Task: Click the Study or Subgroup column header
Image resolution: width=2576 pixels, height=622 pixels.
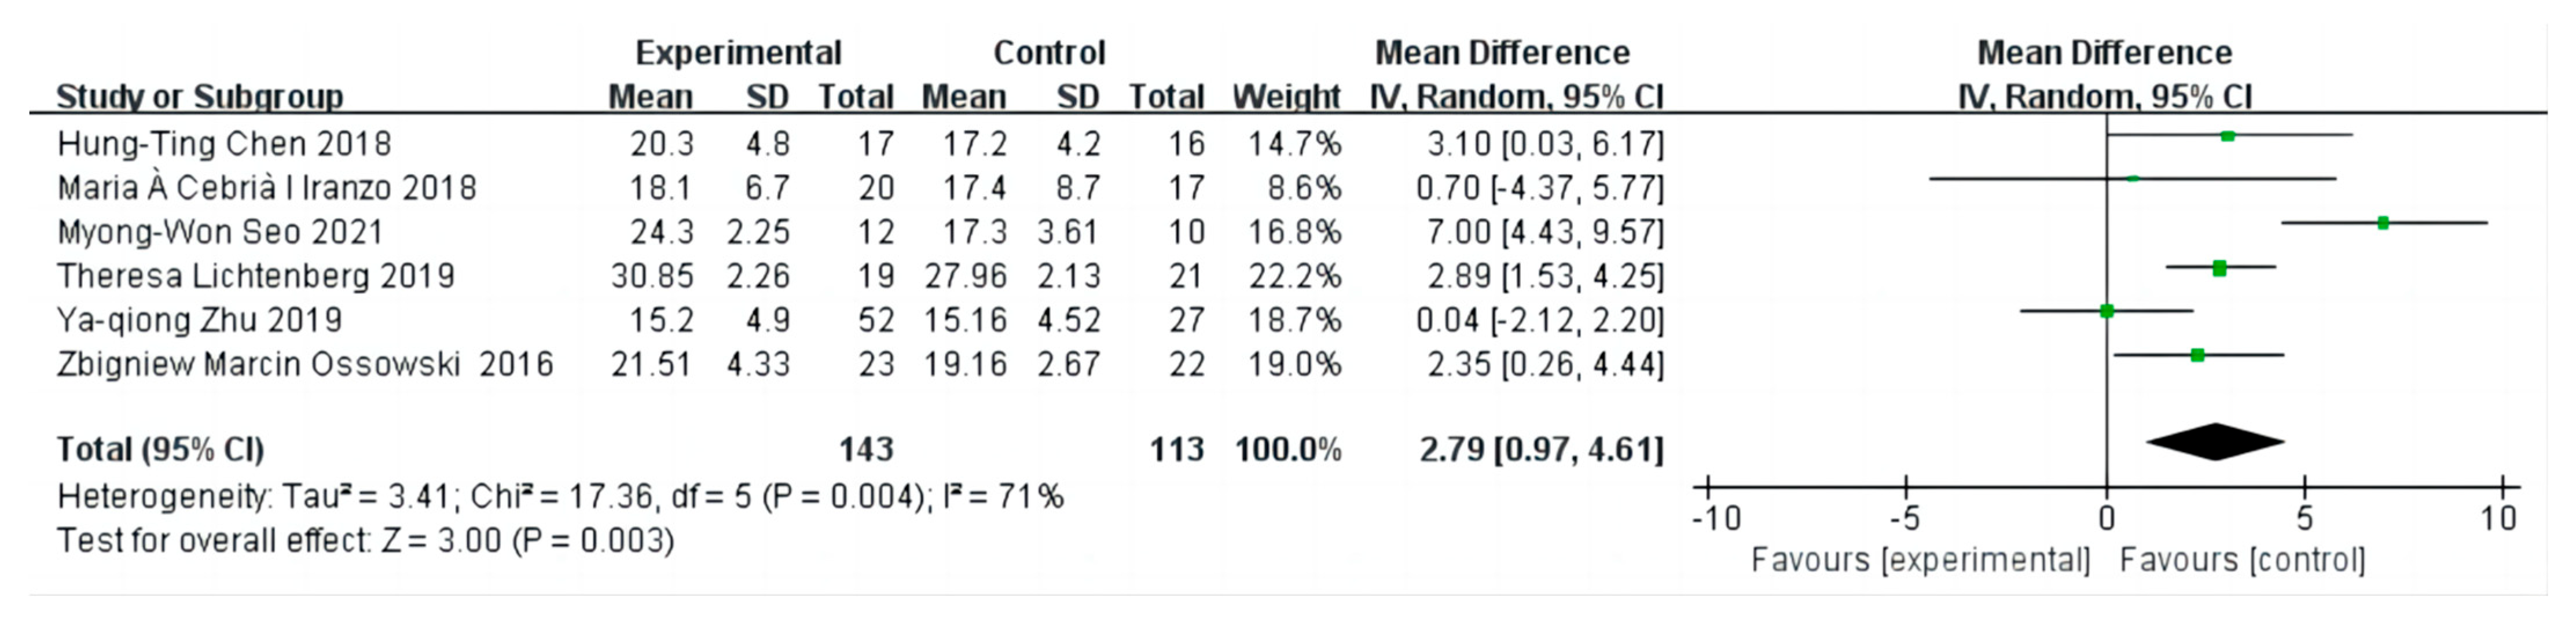Action: click(199, 97)
